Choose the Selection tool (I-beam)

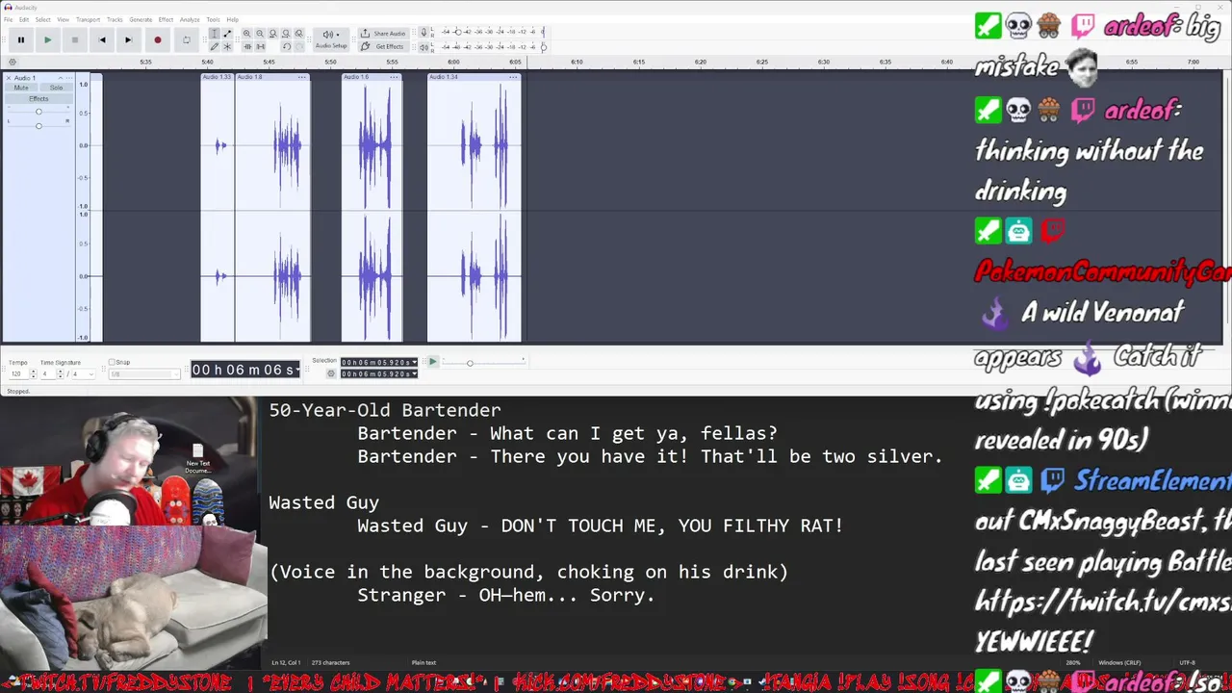pyautogui.click(x=215, y=34)
